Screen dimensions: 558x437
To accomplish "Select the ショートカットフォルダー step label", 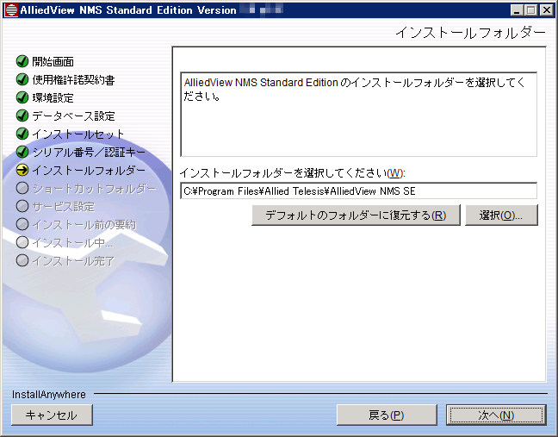I will (95, 189).
